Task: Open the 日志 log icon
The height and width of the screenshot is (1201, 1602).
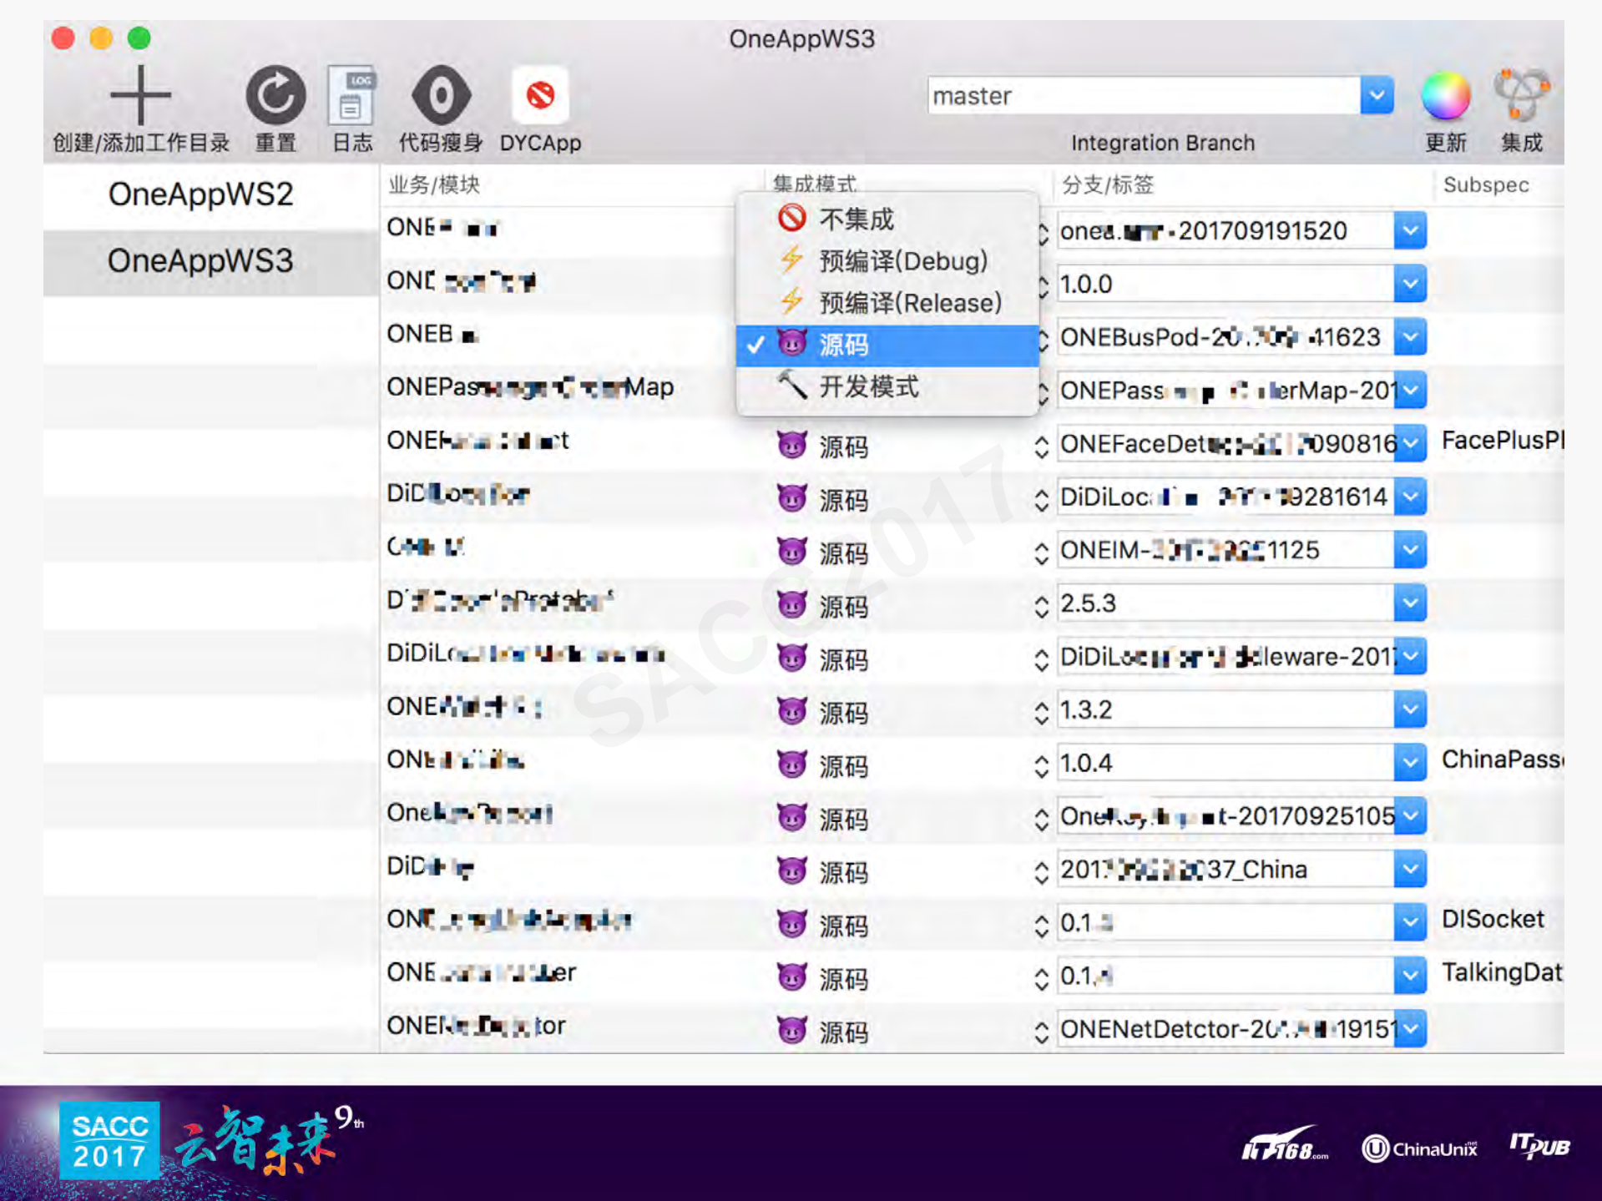Action: point(351,95)
